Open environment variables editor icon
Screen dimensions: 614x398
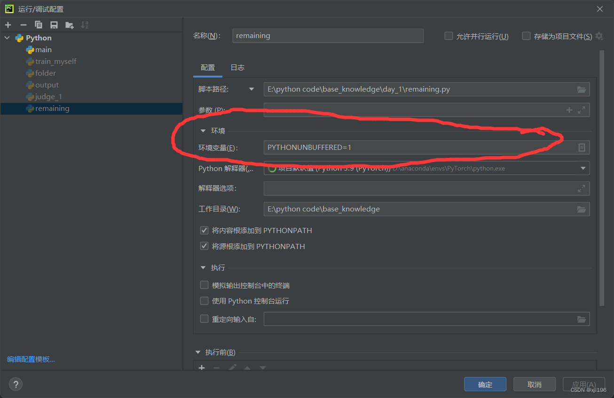(x=582, y=148)
